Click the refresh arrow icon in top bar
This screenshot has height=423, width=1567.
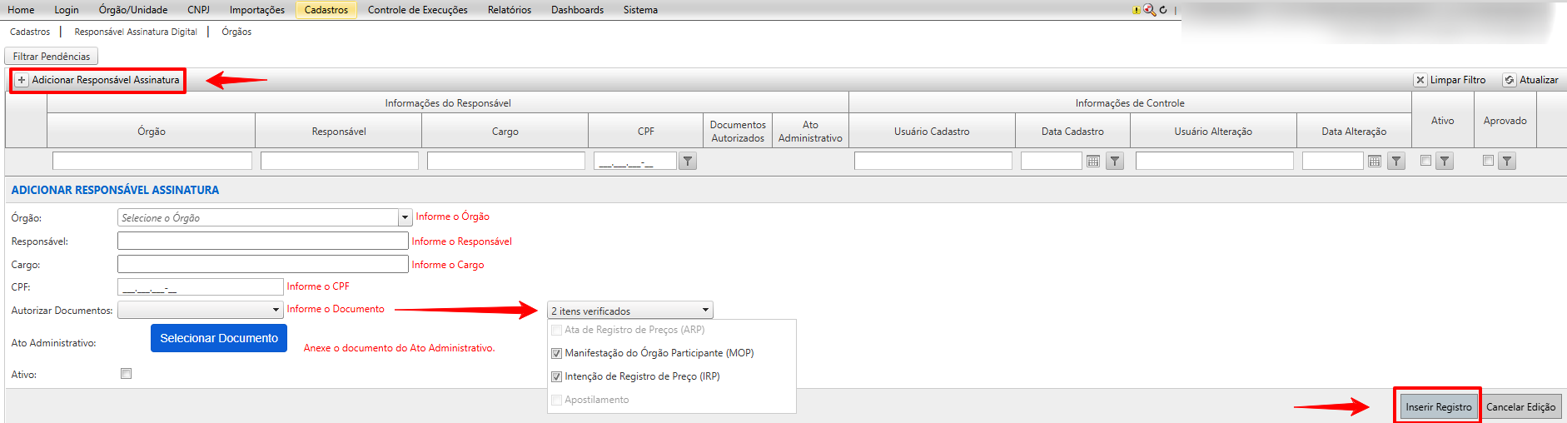pos(1163,10)
